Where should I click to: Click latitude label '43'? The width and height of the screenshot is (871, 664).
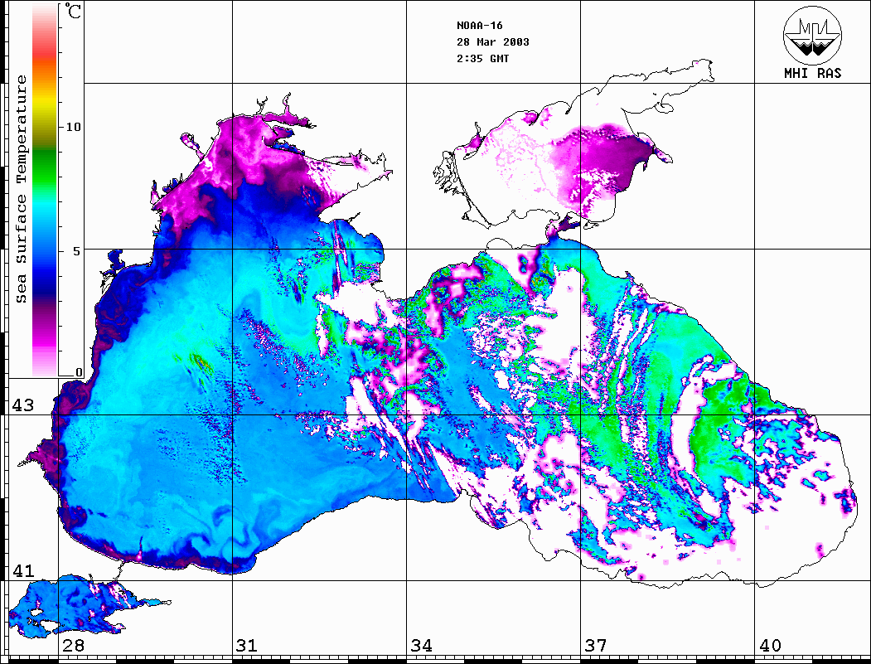22,405
